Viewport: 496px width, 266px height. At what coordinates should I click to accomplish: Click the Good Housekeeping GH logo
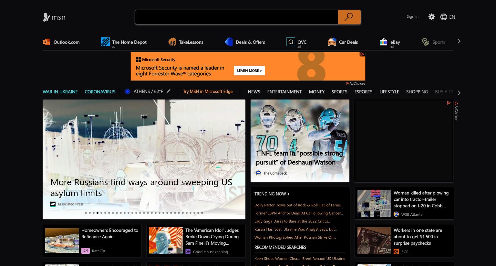coord(188,252)
